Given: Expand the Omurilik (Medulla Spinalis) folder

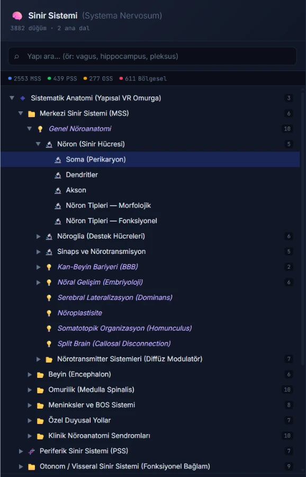Looking at the screenshot, I should coord(30,390).
